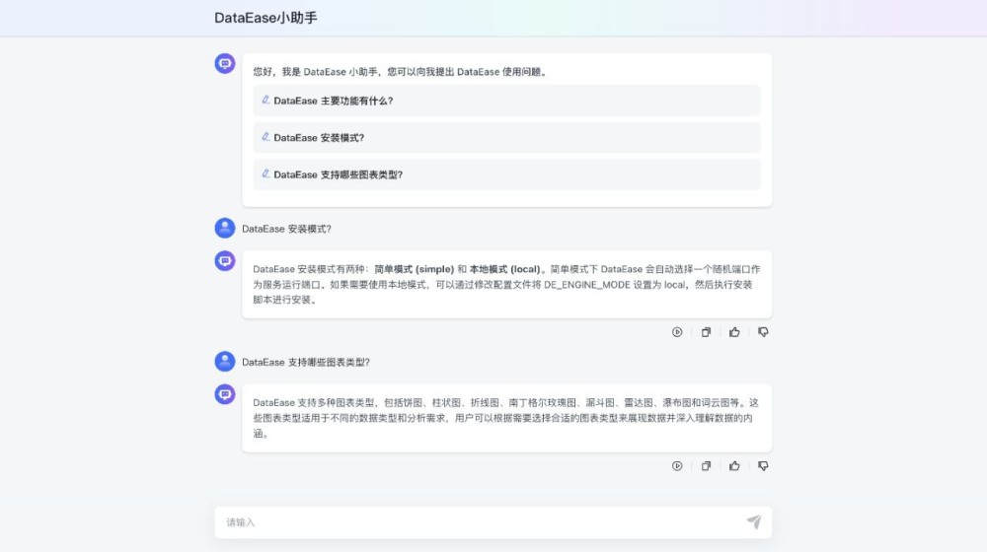Screen dimensions: 987x552
Task: Dislike the 安装模式 answer with thumbs down
Action: click(x=763, y=332)
